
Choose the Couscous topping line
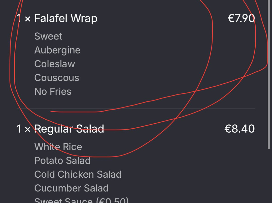click(57, 78)
